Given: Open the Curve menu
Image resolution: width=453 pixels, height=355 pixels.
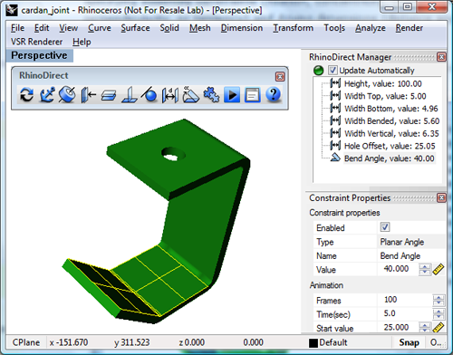Looking at the screenshot, I should coord(100,28).
